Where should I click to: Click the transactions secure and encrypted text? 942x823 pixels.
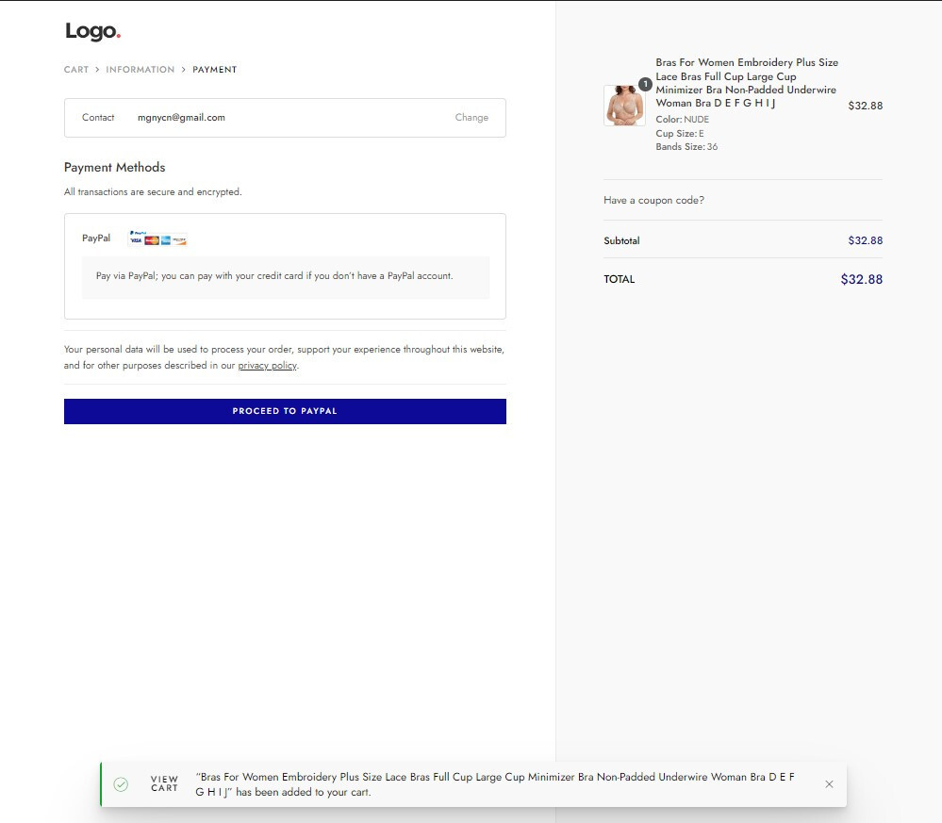(x=153, y=192)
